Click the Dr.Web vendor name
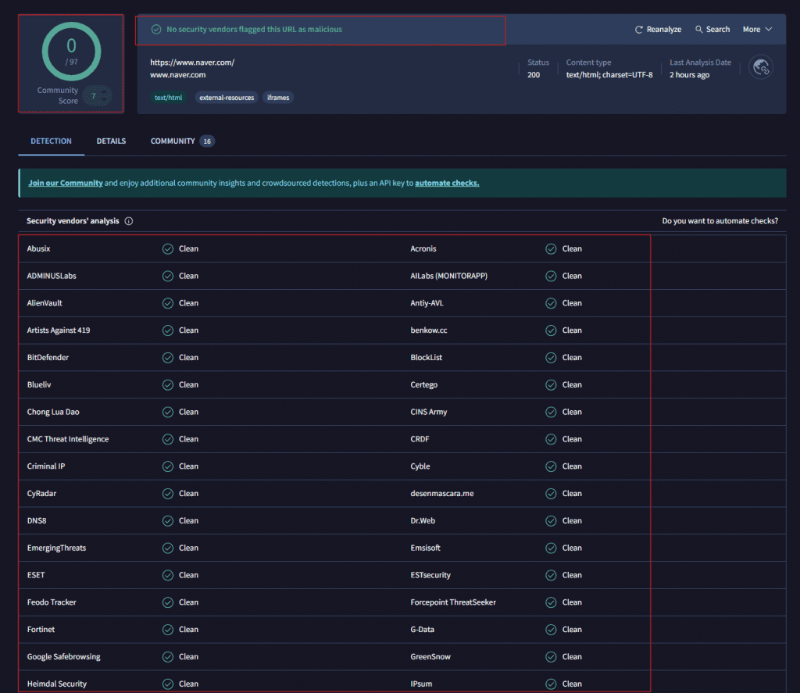The width and height of the screenshot is (800, 693). 423,521
